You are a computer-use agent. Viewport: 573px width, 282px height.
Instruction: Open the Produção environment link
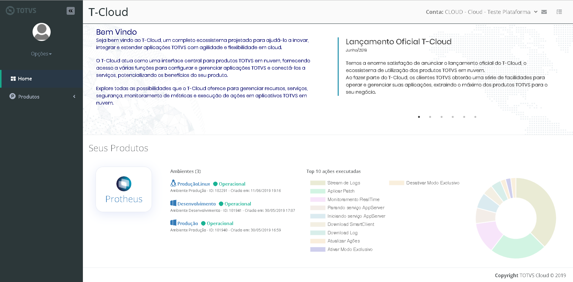(x=187, y=224)
